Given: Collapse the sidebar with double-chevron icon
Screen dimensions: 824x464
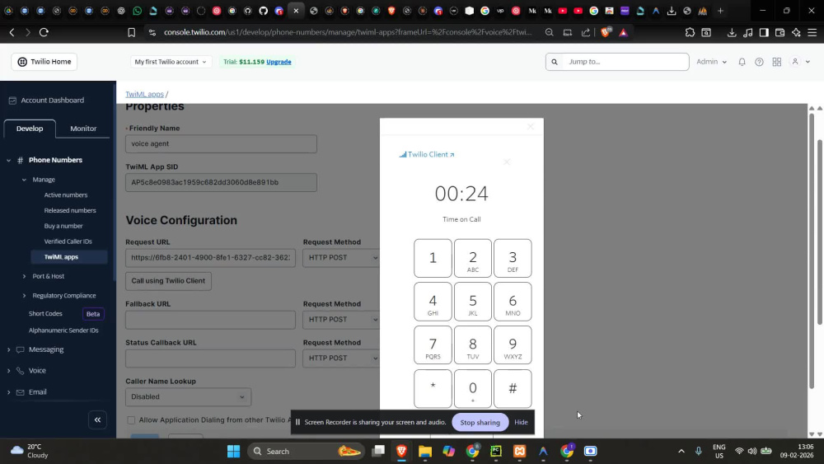Looking at the screenshot, I should pos(97,419).
